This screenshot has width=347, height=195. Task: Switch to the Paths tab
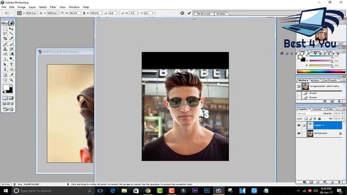[330, 109]
